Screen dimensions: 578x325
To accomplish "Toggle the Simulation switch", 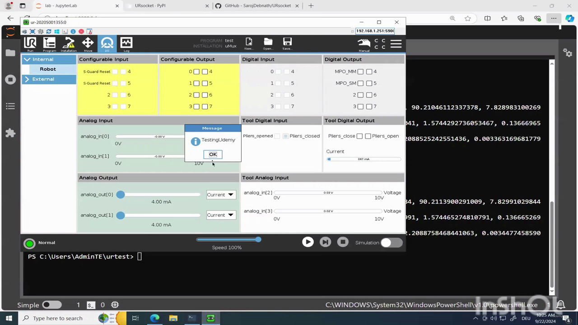I will [391, 243].
